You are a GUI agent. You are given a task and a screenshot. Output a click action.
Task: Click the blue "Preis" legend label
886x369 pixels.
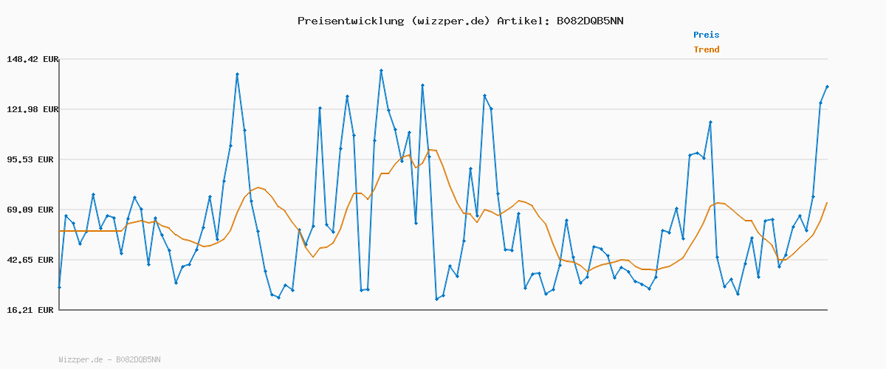tap(706, 35)
